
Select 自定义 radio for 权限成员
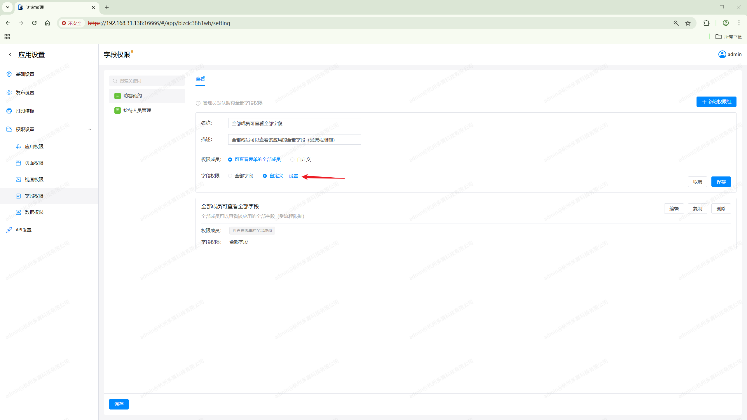pyautogui.click(x=292, y=160)
